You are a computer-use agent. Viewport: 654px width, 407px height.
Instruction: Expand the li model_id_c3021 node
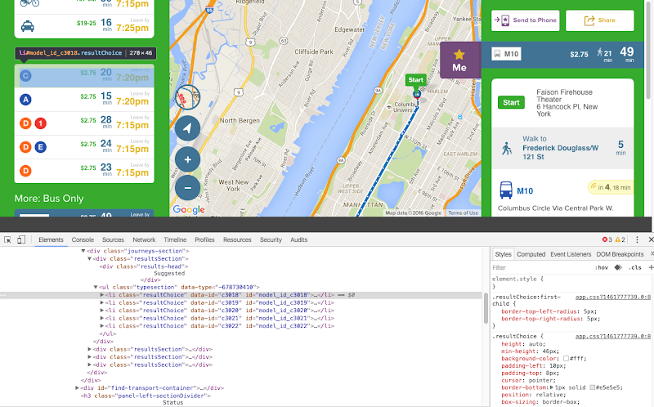(x=101, y=318)
